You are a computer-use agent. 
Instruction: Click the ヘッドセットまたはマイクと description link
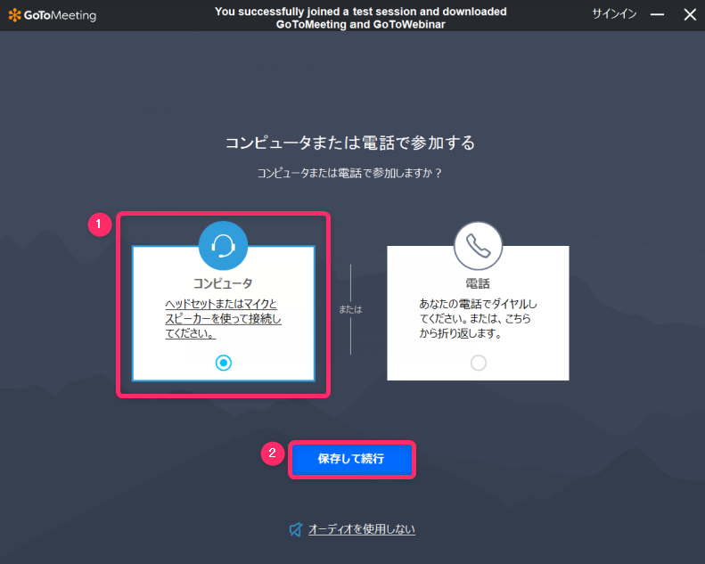pyautogui.click(x=223, y=319)
